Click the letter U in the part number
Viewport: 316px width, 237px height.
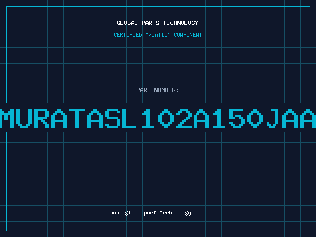click(x=24, y=118)
